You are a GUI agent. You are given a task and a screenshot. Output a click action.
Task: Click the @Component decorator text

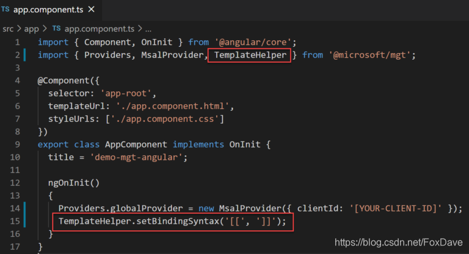tap(64, 80)
